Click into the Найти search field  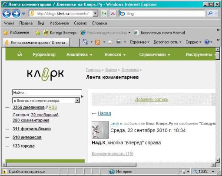coord(47,93)
